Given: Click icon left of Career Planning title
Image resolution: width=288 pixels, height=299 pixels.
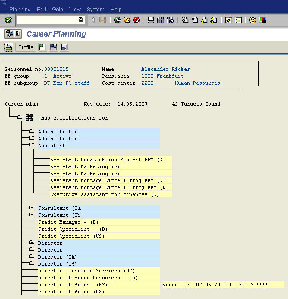Looking at the screenshot, I should pos(13,34).
